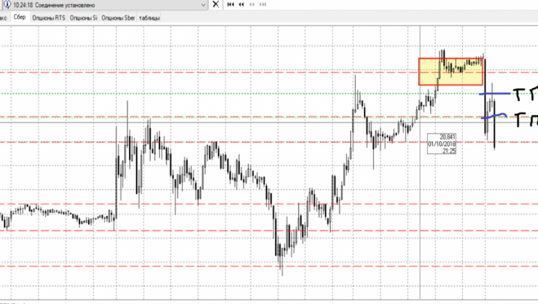Click the price tooltip showing 20,841
Image resolution: width=538 pixels, height=304 pixels.
442,143
